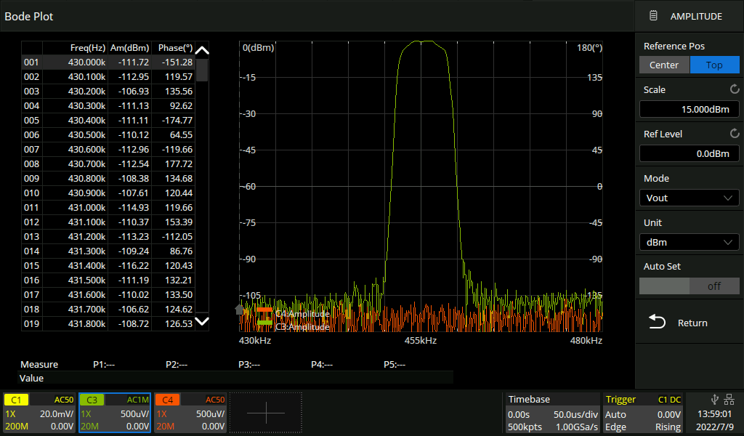Reset Scale with its circular arrow icon
744x436 pixels.
tap(734, 89)
